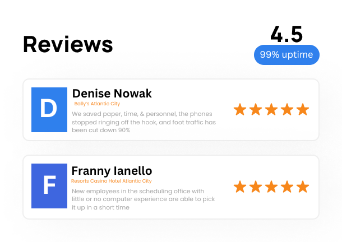Click the Reviews heading
Viewport: 342px width, 242px height.
68,44
